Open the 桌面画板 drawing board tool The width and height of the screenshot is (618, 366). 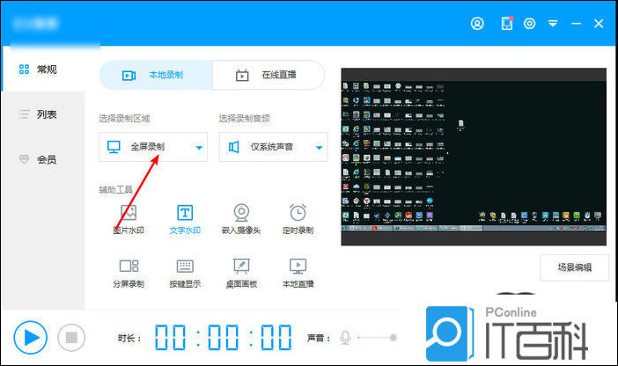(241, 274)
